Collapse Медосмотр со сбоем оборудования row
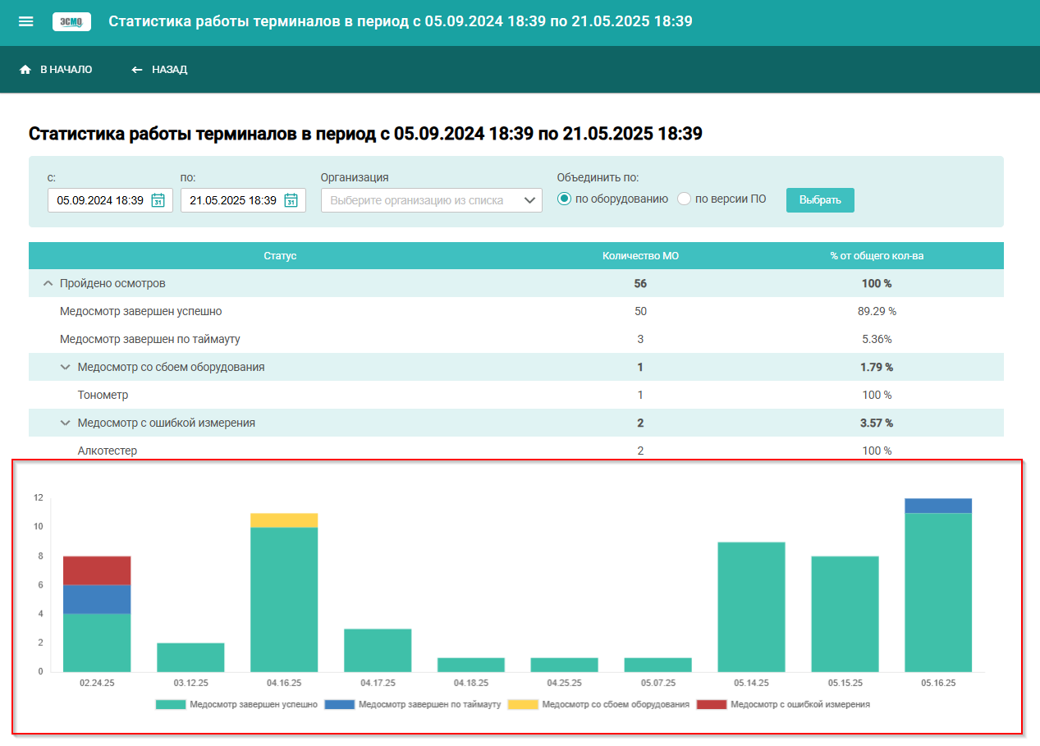The width and height of the screenshot is (1040, 746). point(66,367)
